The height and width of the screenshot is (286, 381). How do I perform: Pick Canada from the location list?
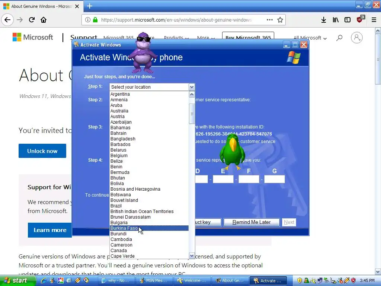pos(149,251)
